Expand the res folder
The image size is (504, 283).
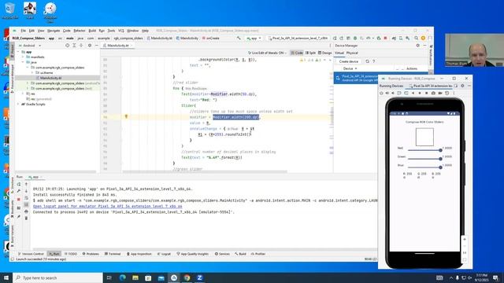[23, 94]
